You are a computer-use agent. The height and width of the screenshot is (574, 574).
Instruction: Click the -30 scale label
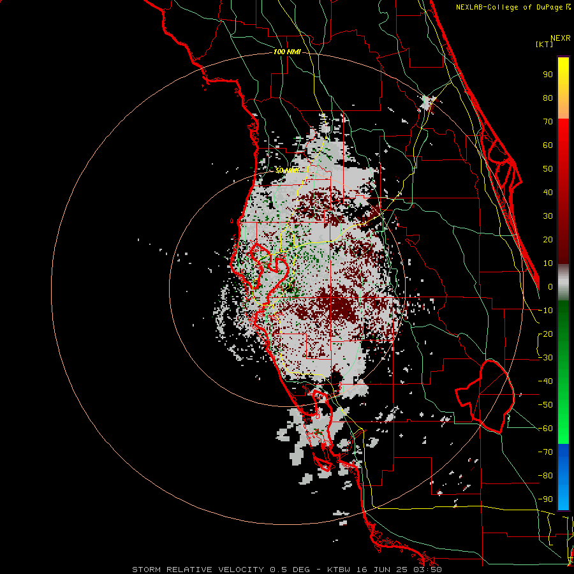pyautogui.click(x=545, y=358)
